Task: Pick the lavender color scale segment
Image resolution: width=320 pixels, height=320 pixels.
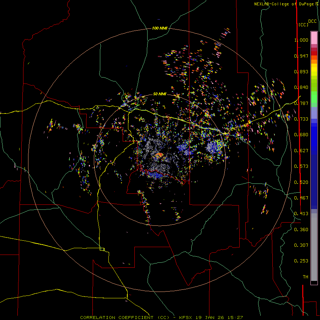Action: (x=314, y=113)
